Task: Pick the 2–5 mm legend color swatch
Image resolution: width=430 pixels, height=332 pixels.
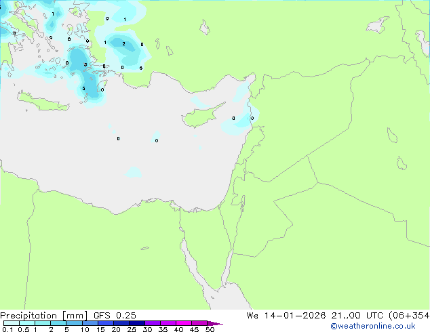Action: pyautogui.click(x=59, y=323)
